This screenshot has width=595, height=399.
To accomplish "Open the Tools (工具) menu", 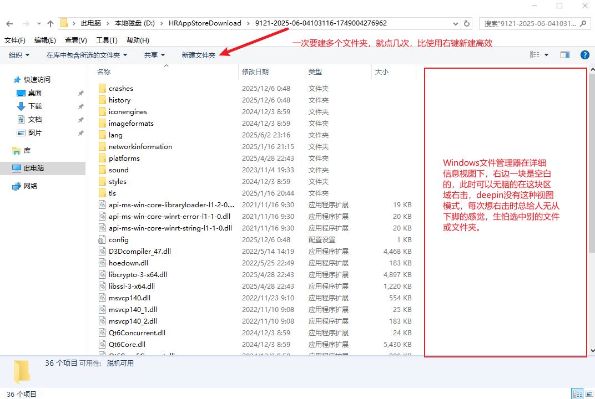I will click(x=107, y=40).
